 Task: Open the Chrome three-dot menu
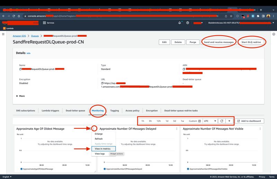[x=274, y=16]
